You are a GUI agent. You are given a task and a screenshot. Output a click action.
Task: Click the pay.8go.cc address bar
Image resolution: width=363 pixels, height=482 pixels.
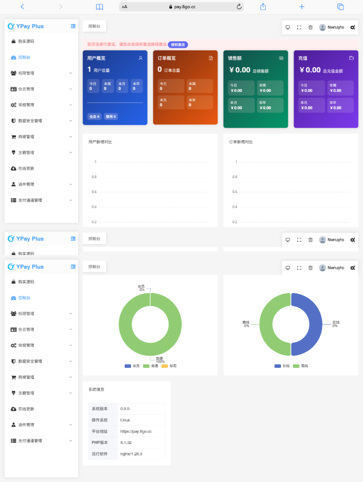(181, 7)
